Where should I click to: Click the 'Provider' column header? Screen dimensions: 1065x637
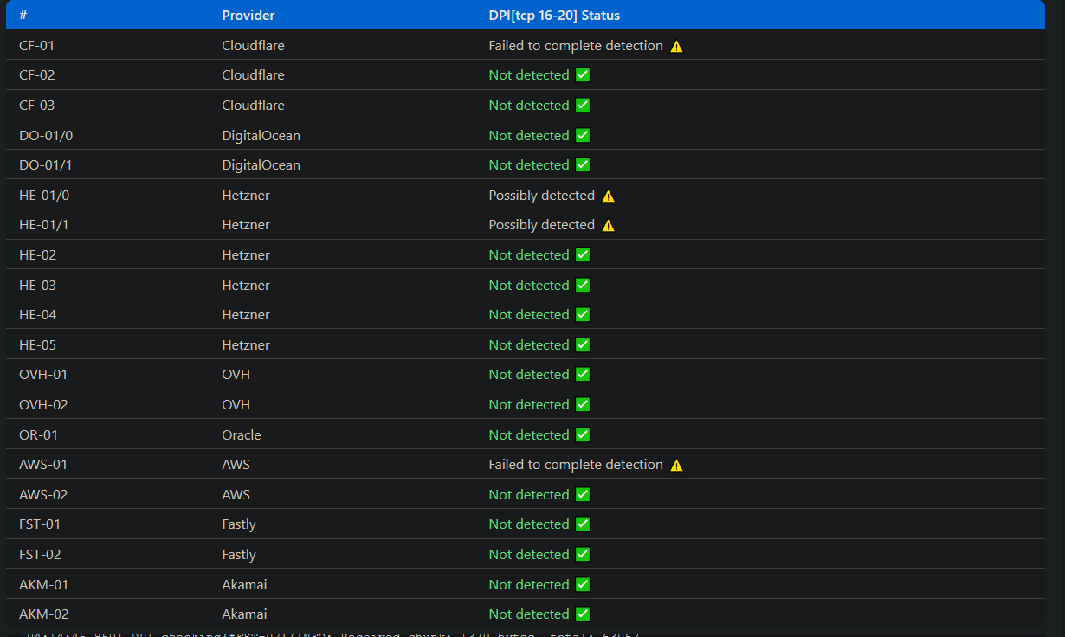(249, 16)
